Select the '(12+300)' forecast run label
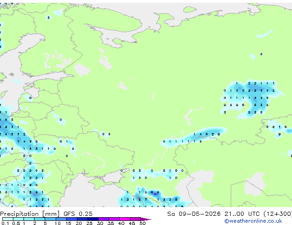 click(278, 214)
